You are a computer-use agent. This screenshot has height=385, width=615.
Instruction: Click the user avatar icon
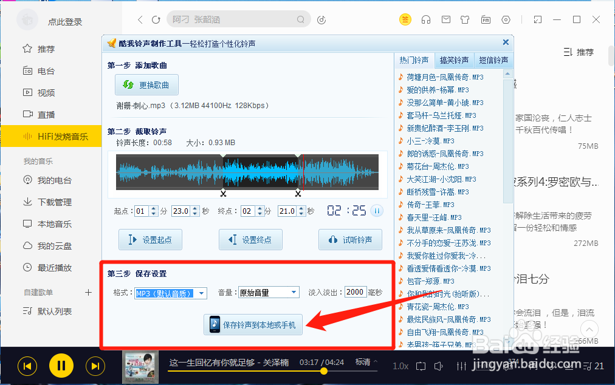[x=27, y=19]
